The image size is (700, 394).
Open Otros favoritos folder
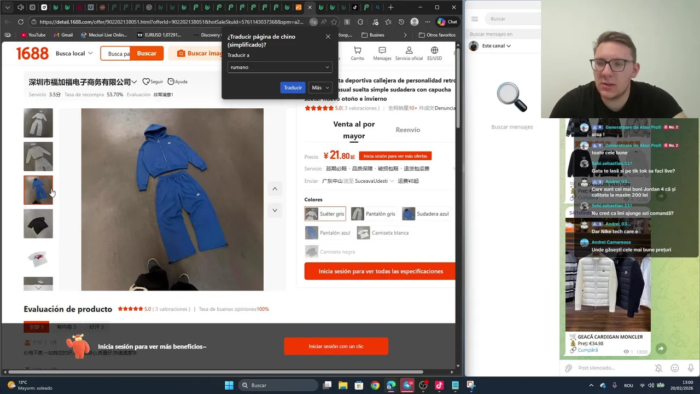(x=437, y=35)
